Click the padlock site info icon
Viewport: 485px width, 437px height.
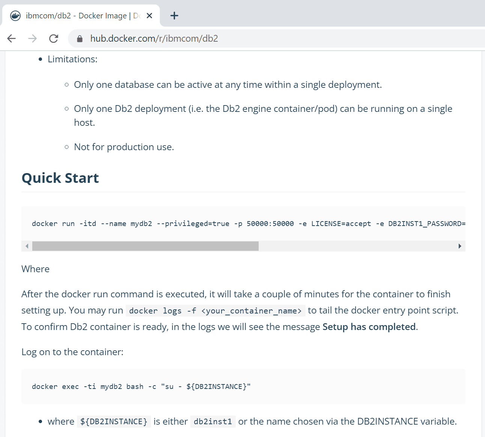click(x=80, y=39)
